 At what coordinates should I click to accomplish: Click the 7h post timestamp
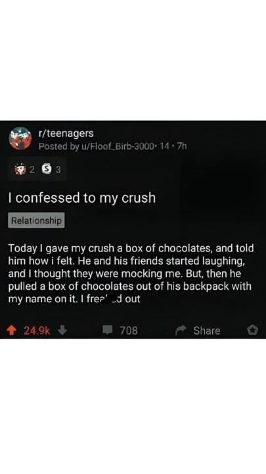pos(182,146)
